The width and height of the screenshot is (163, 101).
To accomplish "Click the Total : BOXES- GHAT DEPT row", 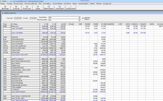I will tap(20, 55).
